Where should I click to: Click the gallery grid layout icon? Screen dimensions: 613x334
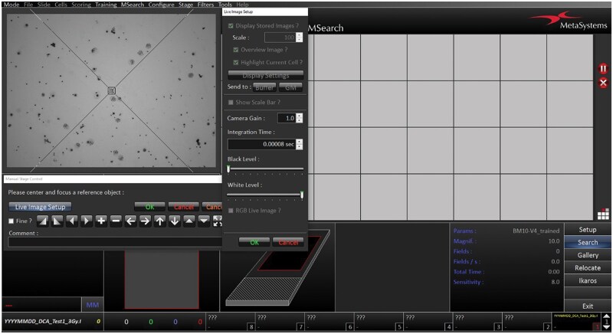602,214
